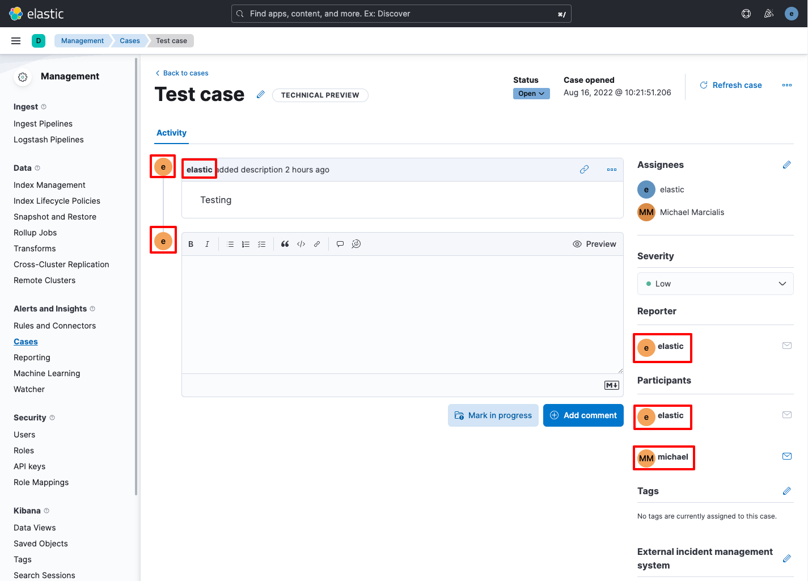
Task: Click Refresh case button
Action: [x=731, y=85]
